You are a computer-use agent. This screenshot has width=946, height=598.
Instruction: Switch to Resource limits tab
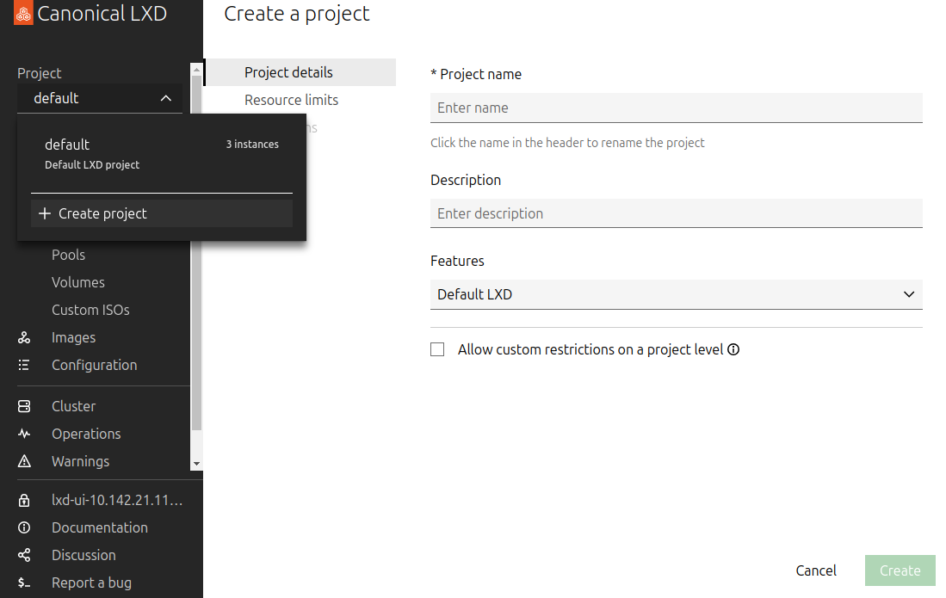pos(291,100)
